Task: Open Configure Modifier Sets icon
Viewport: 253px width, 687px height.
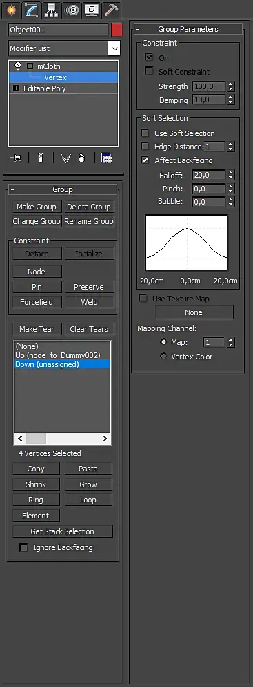Action: (x=107, y=158)
